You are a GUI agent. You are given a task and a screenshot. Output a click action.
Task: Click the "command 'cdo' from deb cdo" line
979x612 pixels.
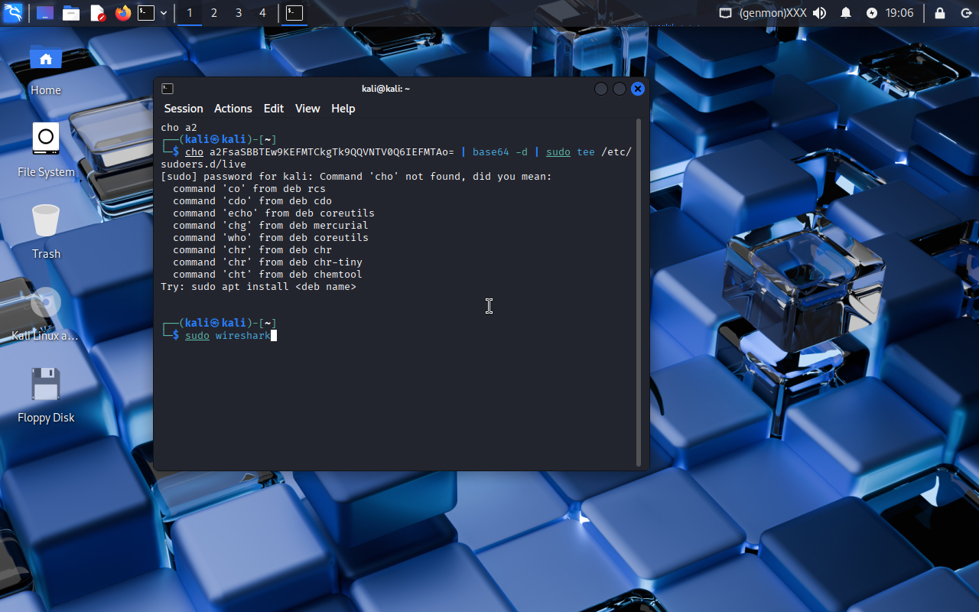pos(252,200)
